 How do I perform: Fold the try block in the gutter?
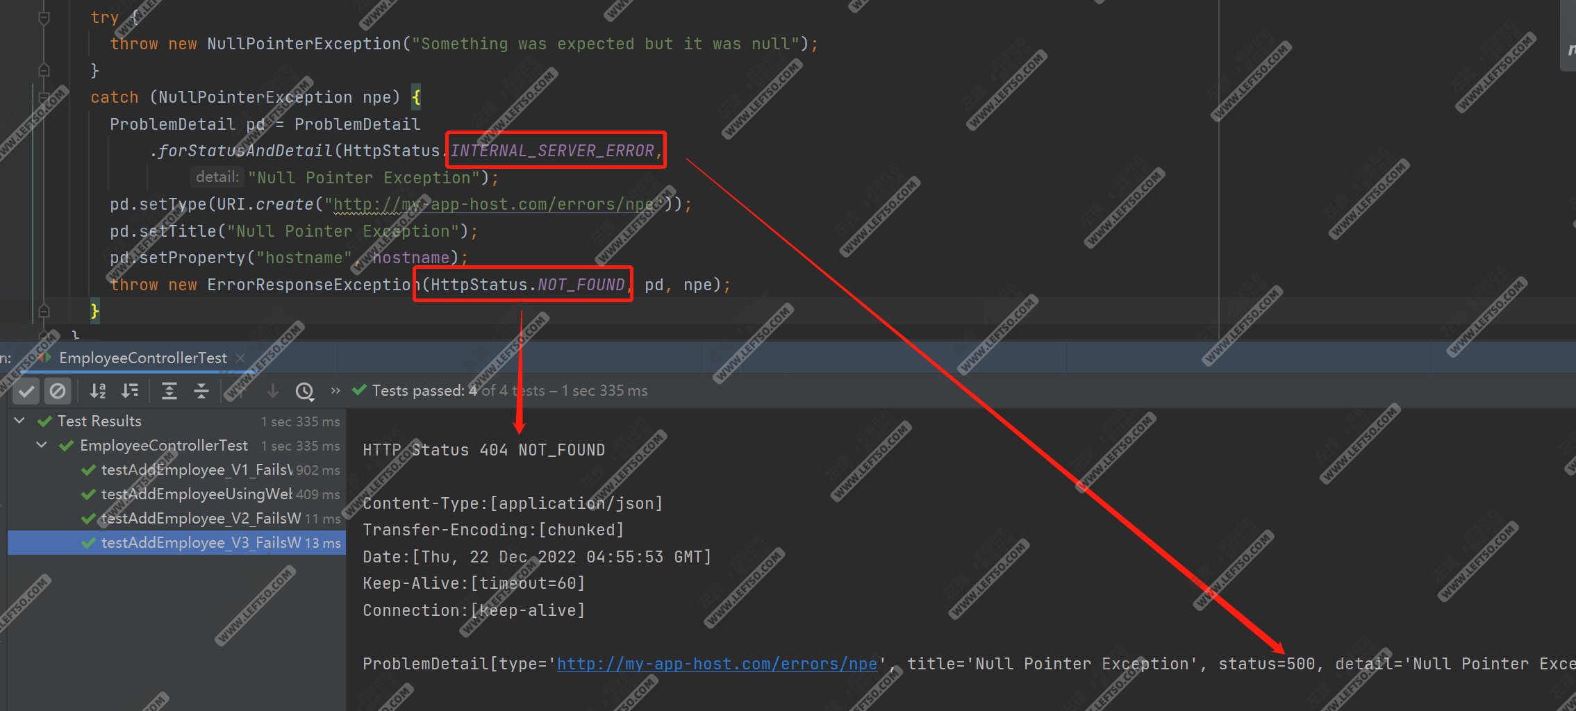tap(44, 18)
